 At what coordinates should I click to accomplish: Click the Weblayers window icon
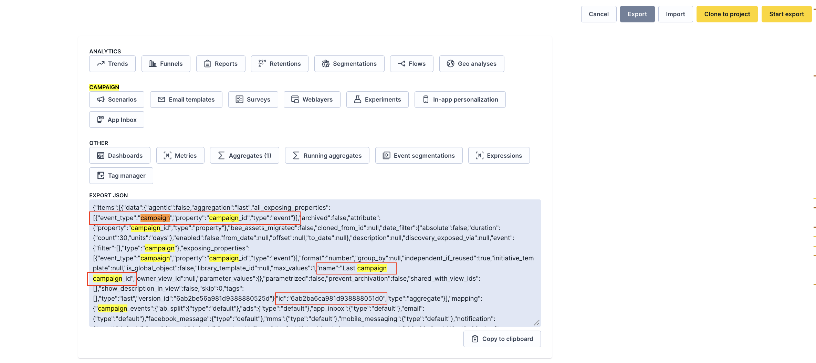click(x=295, y=100)
